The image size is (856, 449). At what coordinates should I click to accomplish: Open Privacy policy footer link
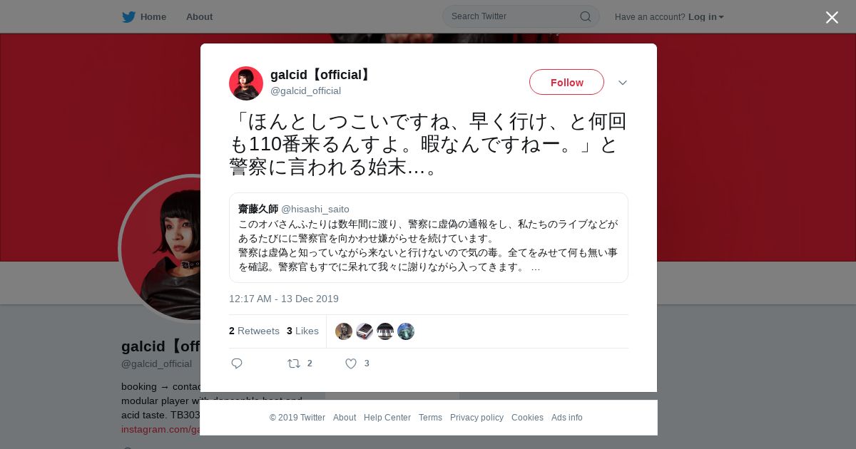[477, 418]
